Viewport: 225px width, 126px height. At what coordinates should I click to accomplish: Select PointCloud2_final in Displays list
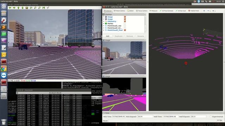115,30
